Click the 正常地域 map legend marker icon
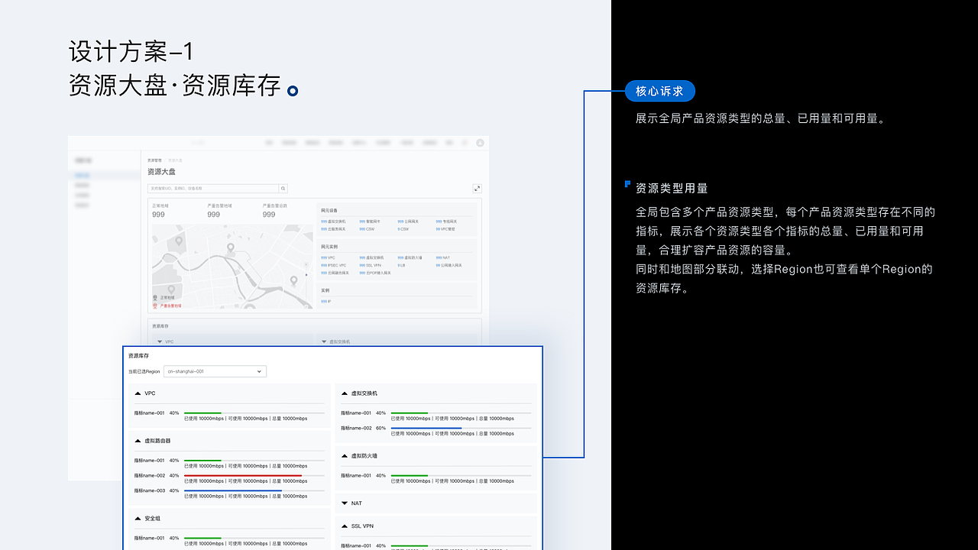The height and width of the screenshot is (550, 978). [154, 297]
